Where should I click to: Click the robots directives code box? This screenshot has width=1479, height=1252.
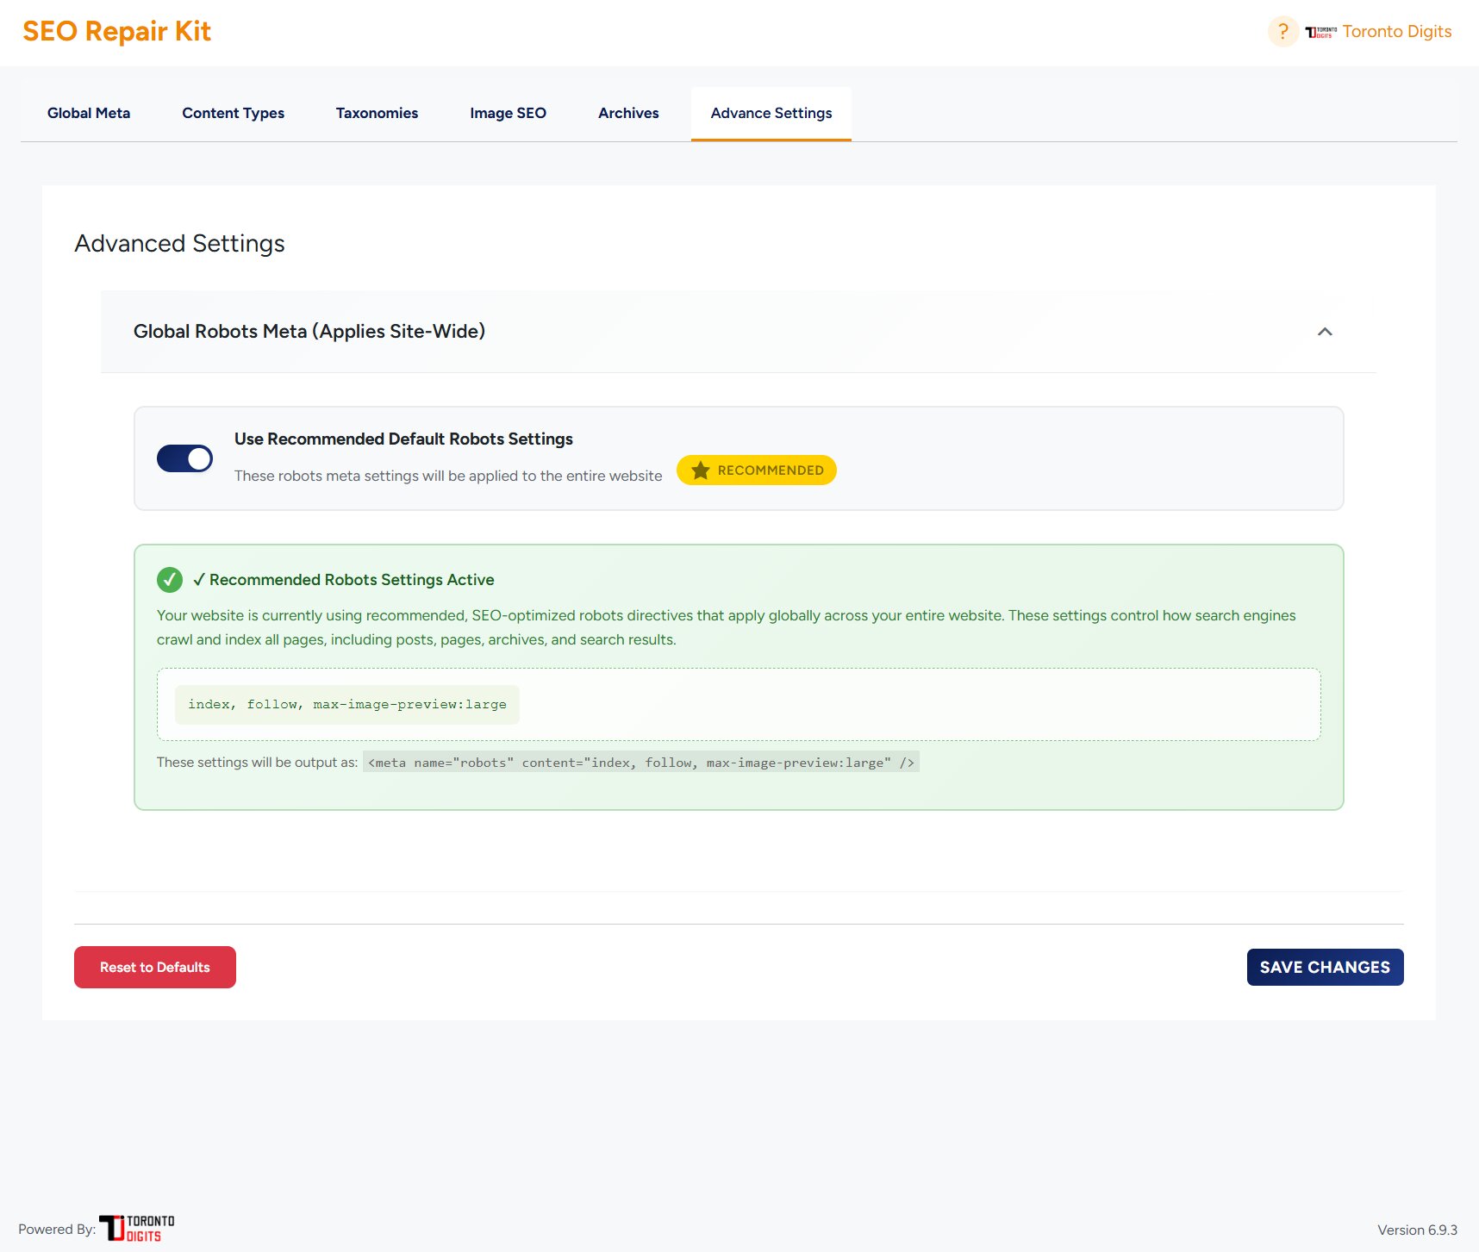pos(347,705)
